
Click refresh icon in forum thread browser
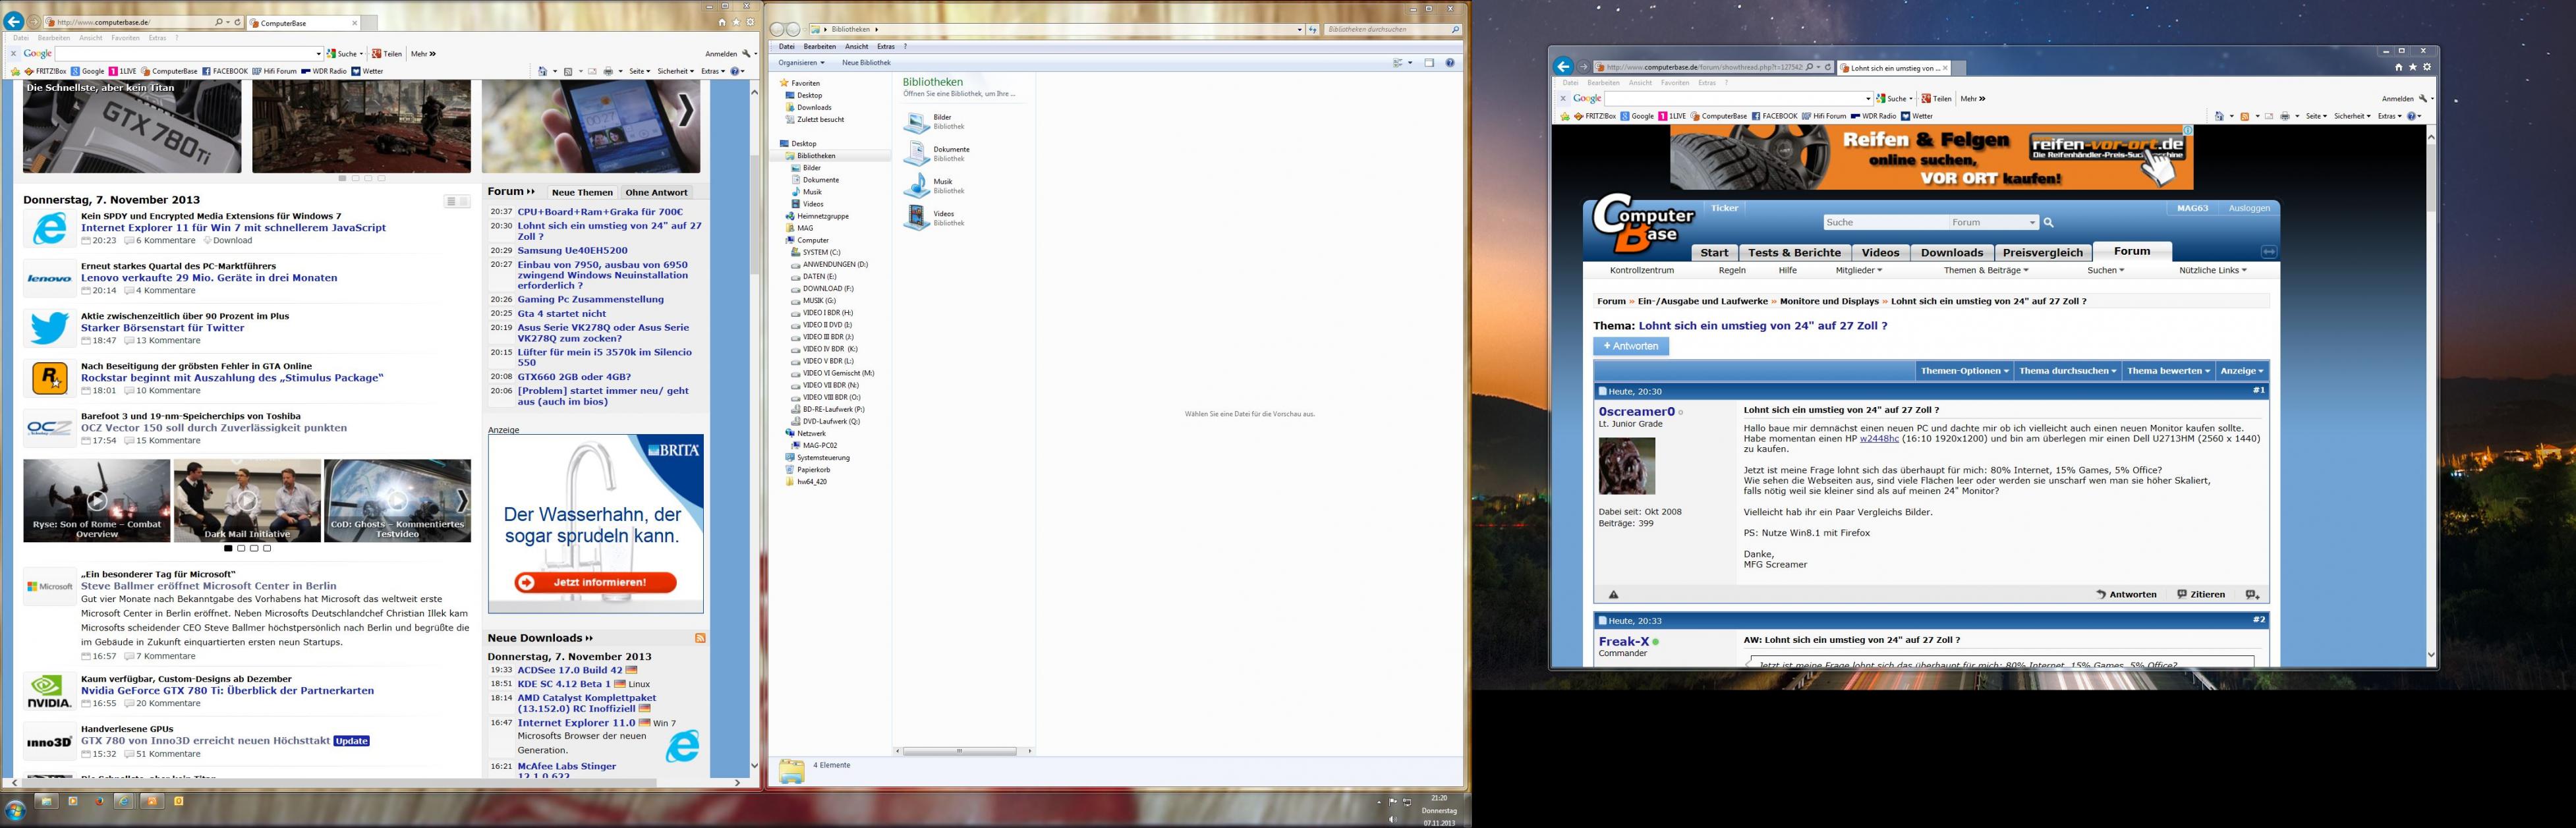(x=1828, y=68)
